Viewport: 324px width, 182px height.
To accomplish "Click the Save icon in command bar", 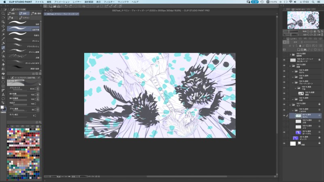I will (x=58, y=6).
